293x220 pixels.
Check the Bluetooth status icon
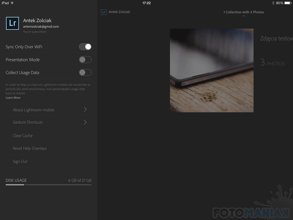[x=273, y=3]
